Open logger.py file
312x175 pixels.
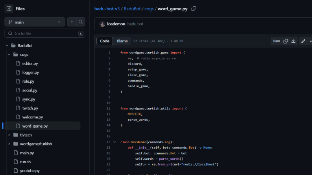[x=30, y=73]
